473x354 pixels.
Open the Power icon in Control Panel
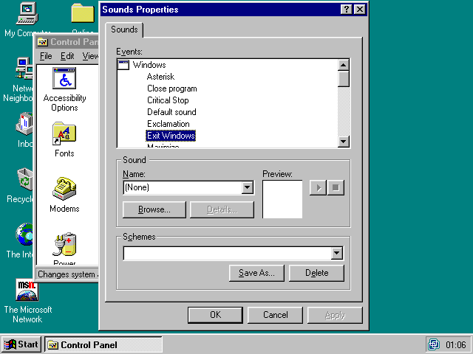click(x=64, y=244)
